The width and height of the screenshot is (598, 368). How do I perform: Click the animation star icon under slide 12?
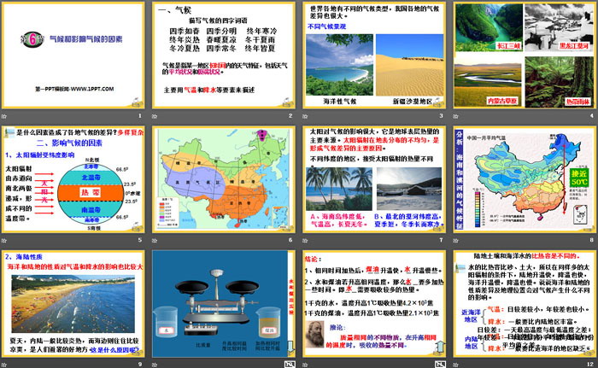tap(455, 365)
